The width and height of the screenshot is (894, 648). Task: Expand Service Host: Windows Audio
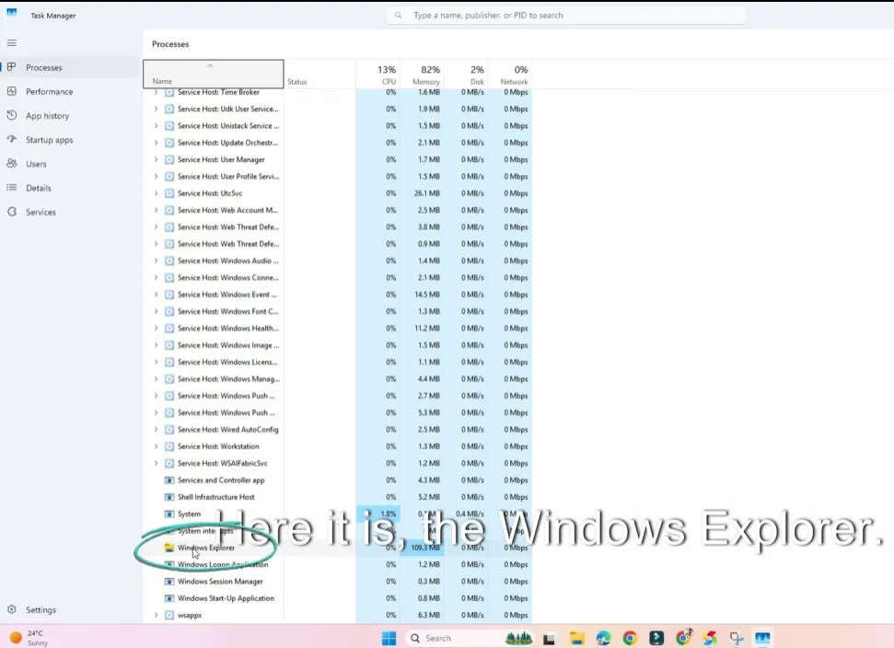156,260
